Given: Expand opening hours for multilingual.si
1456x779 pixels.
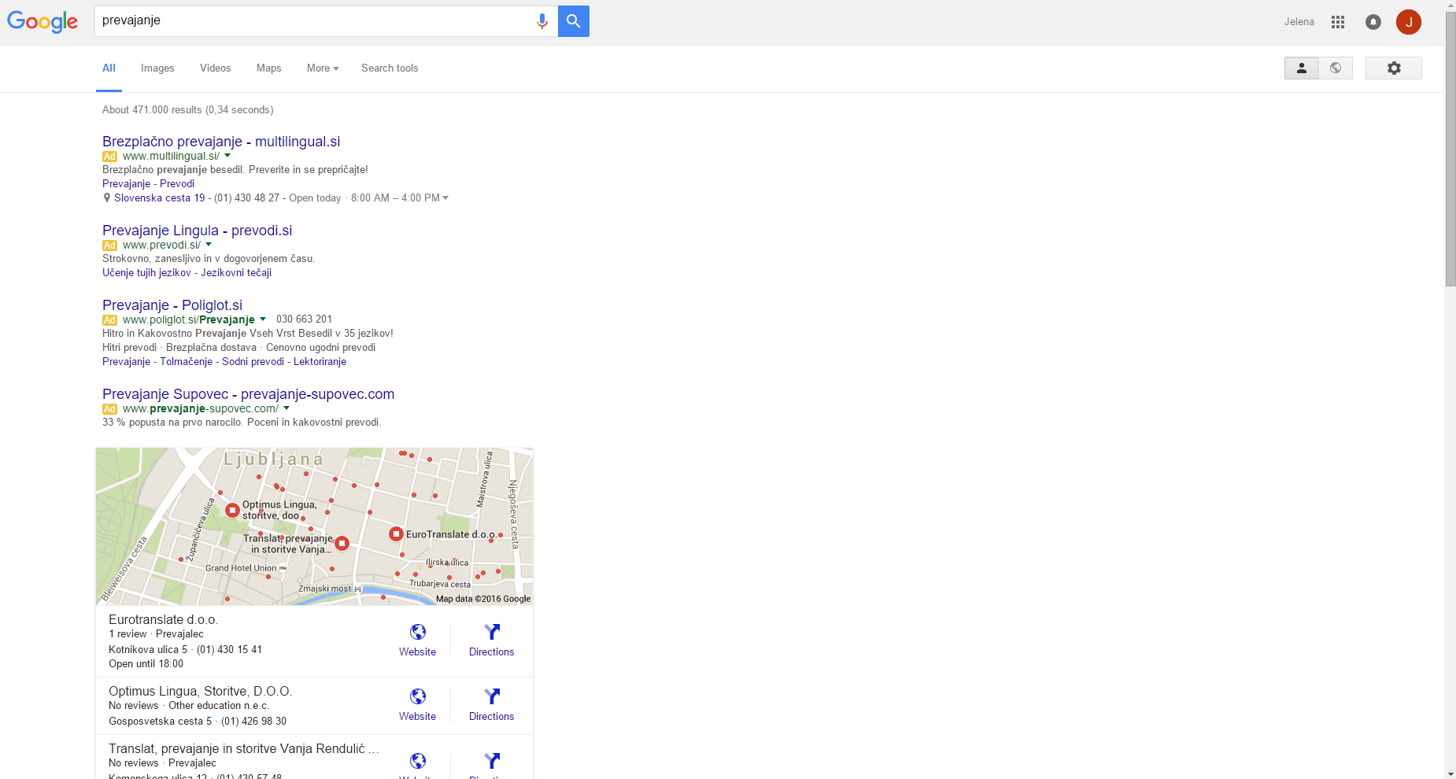Looking at the screenshot, I should click(x=445, y=198).
